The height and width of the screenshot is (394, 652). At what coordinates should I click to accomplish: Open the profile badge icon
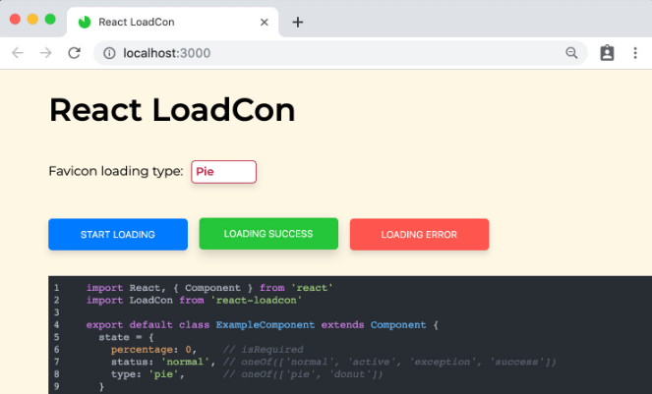(607, 53)
